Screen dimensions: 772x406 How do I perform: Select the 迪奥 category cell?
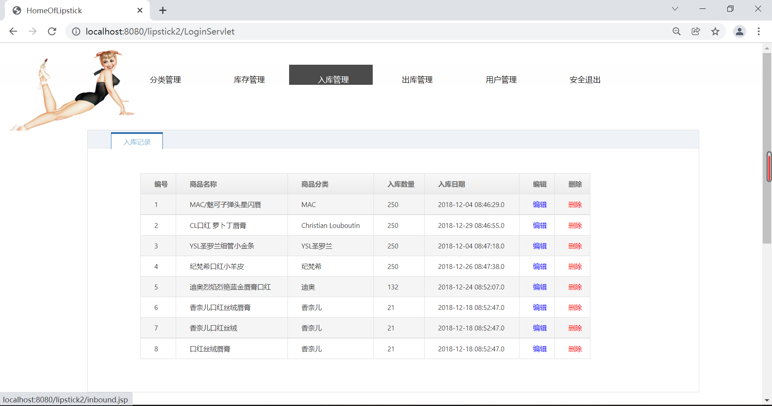(x=331, y=287)
